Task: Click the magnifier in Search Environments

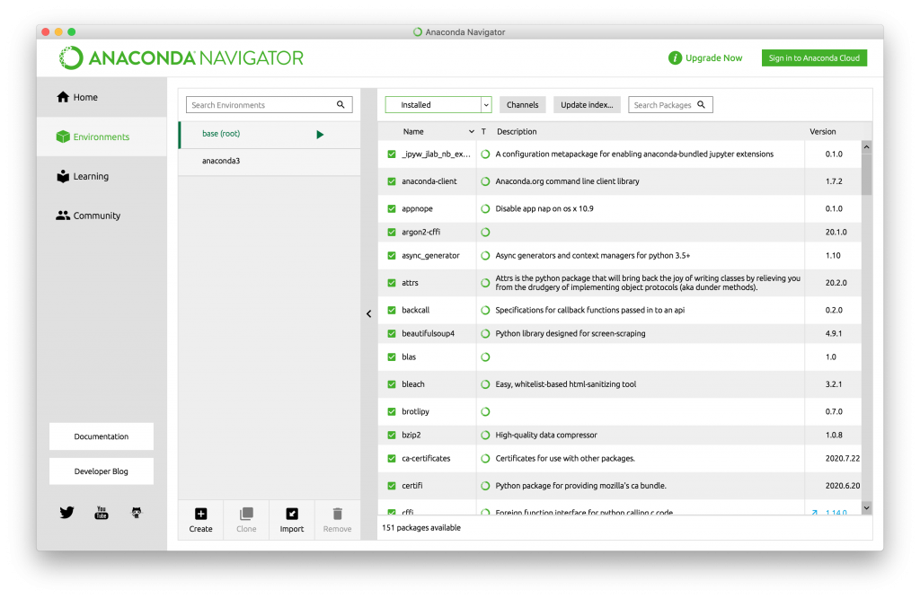Action: [341, 104]
